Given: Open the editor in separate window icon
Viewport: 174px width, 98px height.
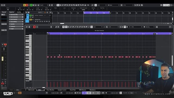Looking at the screenshot, I should [x=170, y=27].
